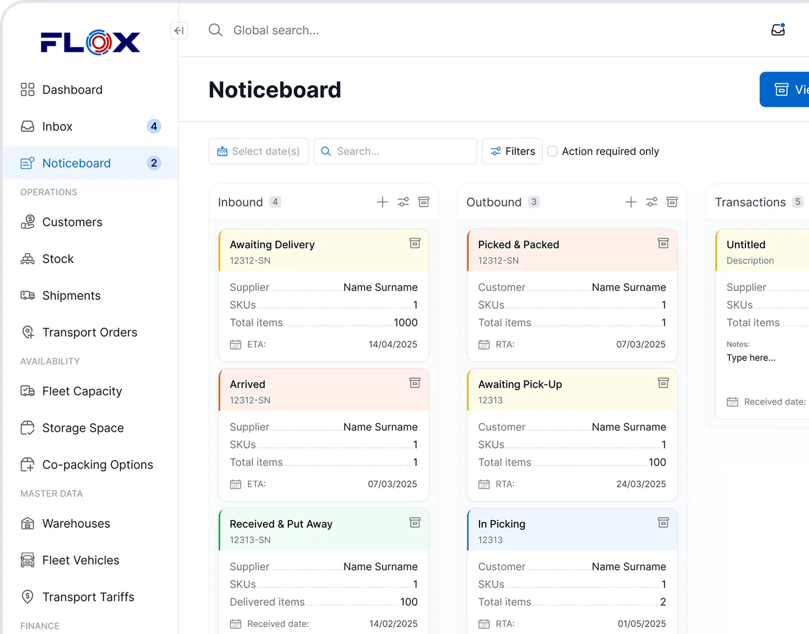This screenshot has width=809, height=634.
Task: Archive the In Picking card
Action: click(x=663, y=522)
